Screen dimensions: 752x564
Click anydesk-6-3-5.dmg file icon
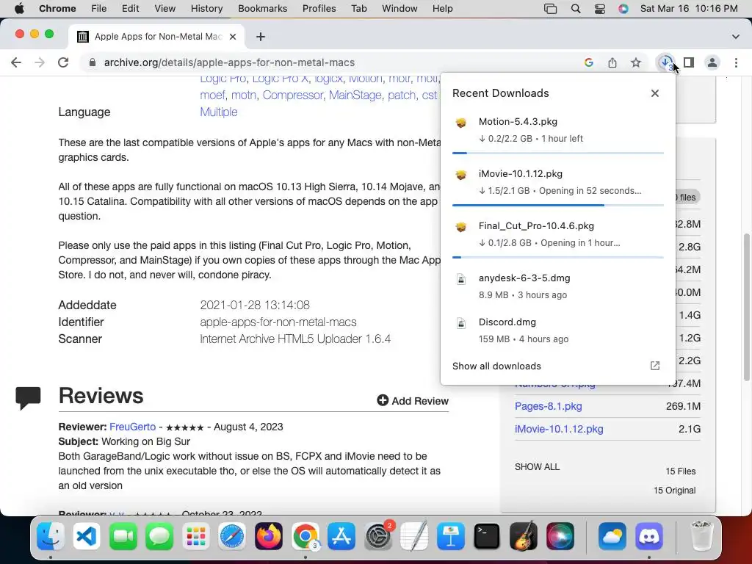point(461,279)
